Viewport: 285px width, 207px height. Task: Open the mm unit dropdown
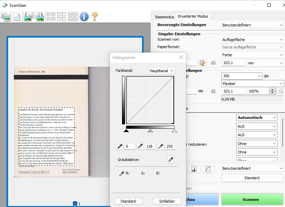(265, 63)
